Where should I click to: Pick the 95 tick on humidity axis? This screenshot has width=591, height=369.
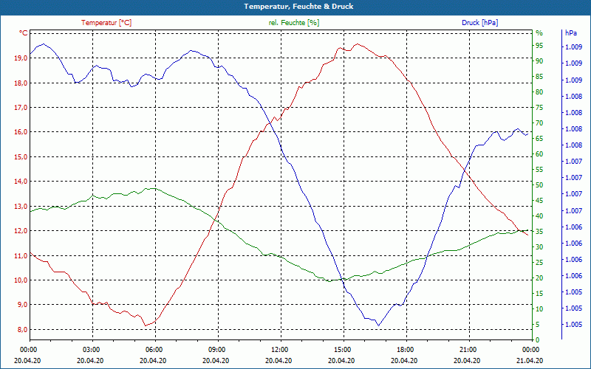[x=539, y=46]
